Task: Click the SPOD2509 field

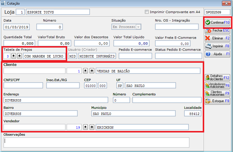Action: click(x=217, y=12)
